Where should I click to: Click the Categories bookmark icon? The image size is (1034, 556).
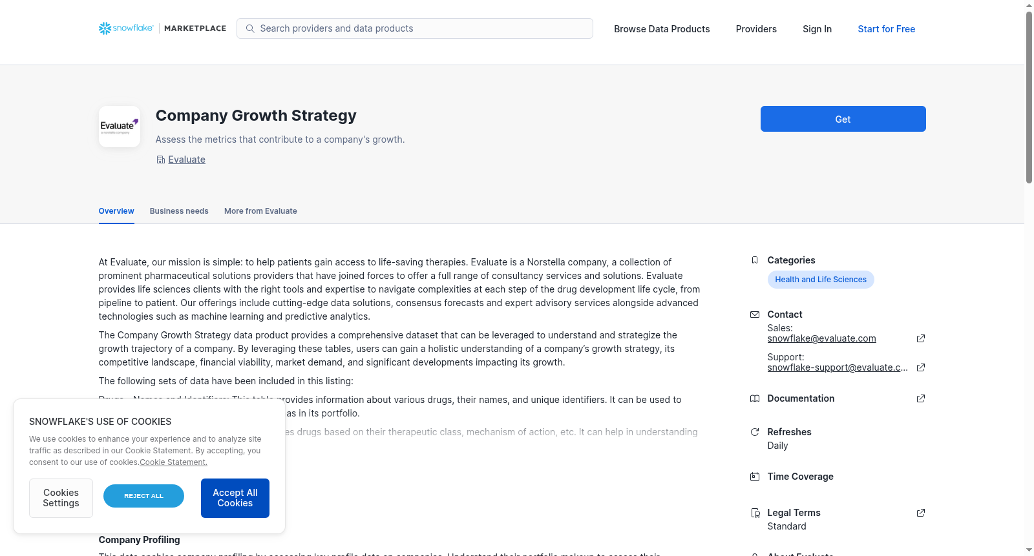755,260
